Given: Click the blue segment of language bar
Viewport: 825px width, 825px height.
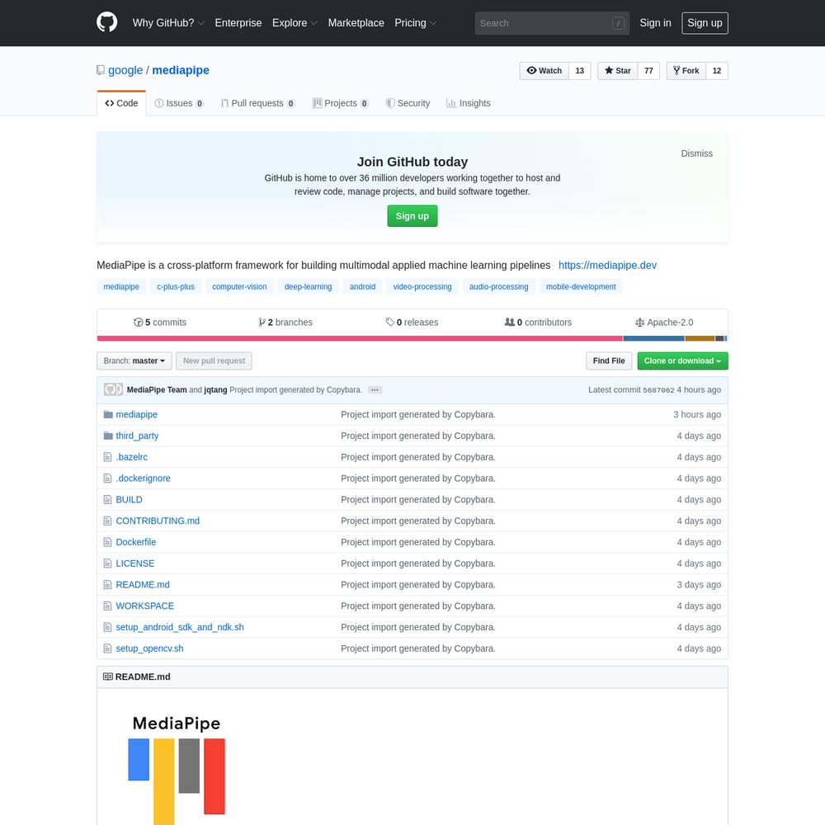Looking at the screenshot, I should tap(654, 338).
